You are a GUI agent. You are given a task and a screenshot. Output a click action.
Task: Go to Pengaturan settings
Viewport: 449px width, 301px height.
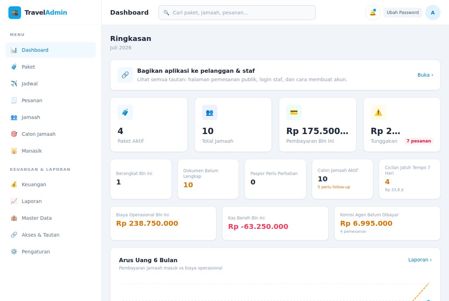[51, 252]
